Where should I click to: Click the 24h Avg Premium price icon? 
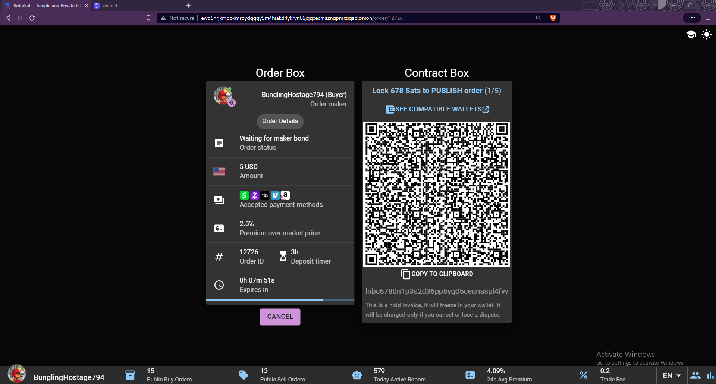(x=470, y=375)
